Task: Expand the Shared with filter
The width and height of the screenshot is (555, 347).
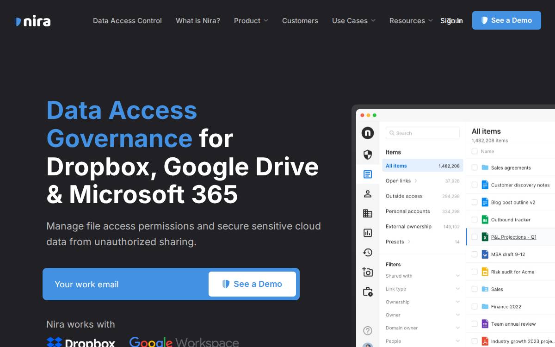Action: point(423,276)
